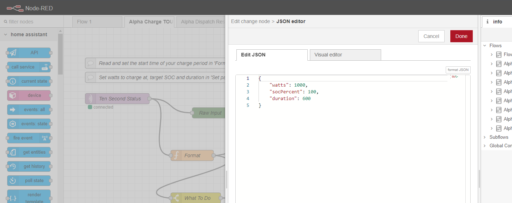Viewport: 512px width, 203px height.
Task: Select the events: state node
Action: point(29,124)
